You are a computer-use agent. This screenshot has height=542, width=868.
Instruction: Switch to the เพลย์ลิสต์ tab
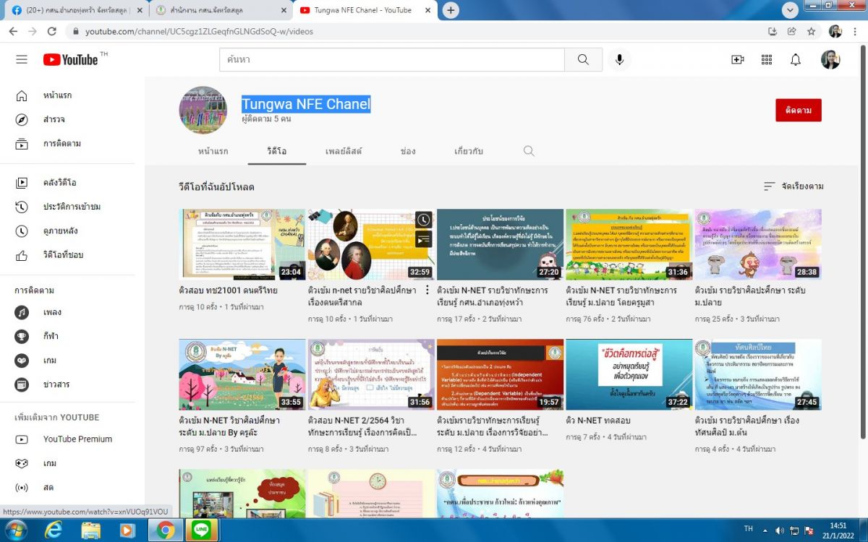(x=344, y=151)
